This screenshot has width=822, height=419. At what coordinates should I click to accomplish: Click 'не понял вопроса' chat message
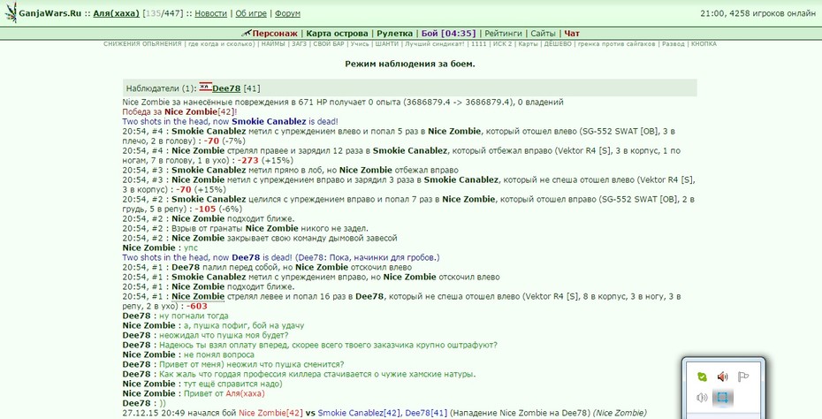click(x=218, y=354)
